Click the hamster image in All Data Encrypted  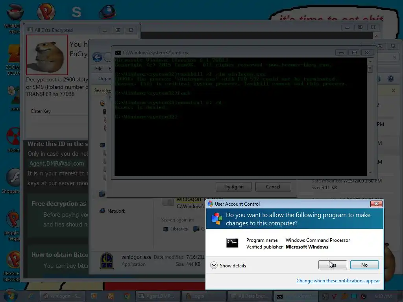pyautogui.click(x=47, y=55)
